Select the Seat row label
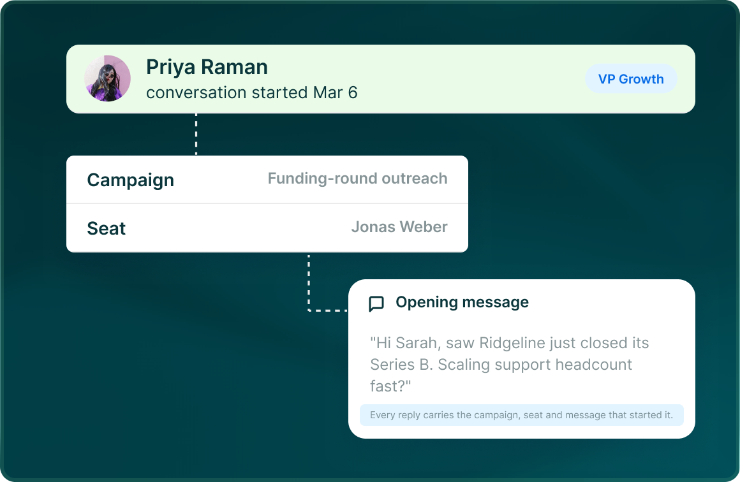 coord(106,228)
